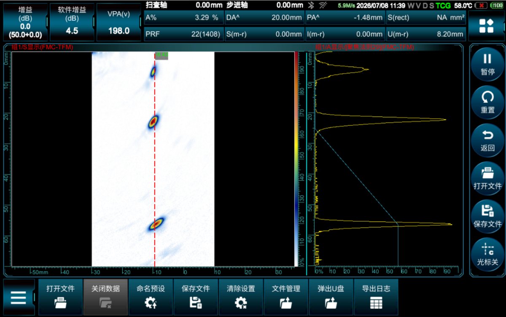Open the hamburger menu beside the bottom toolbar
This screenshot has width=506, height=317.
pyautogui.click(x=18, y=298)
